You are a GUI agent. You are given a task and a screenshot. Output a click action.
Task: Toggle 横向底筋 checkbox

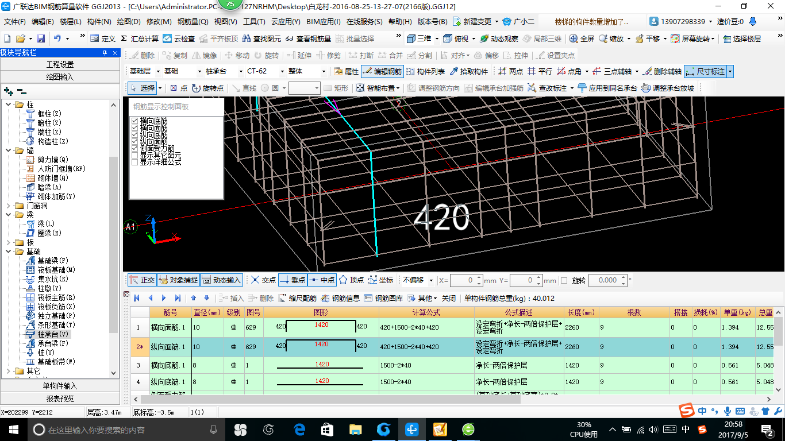(134, 121)
